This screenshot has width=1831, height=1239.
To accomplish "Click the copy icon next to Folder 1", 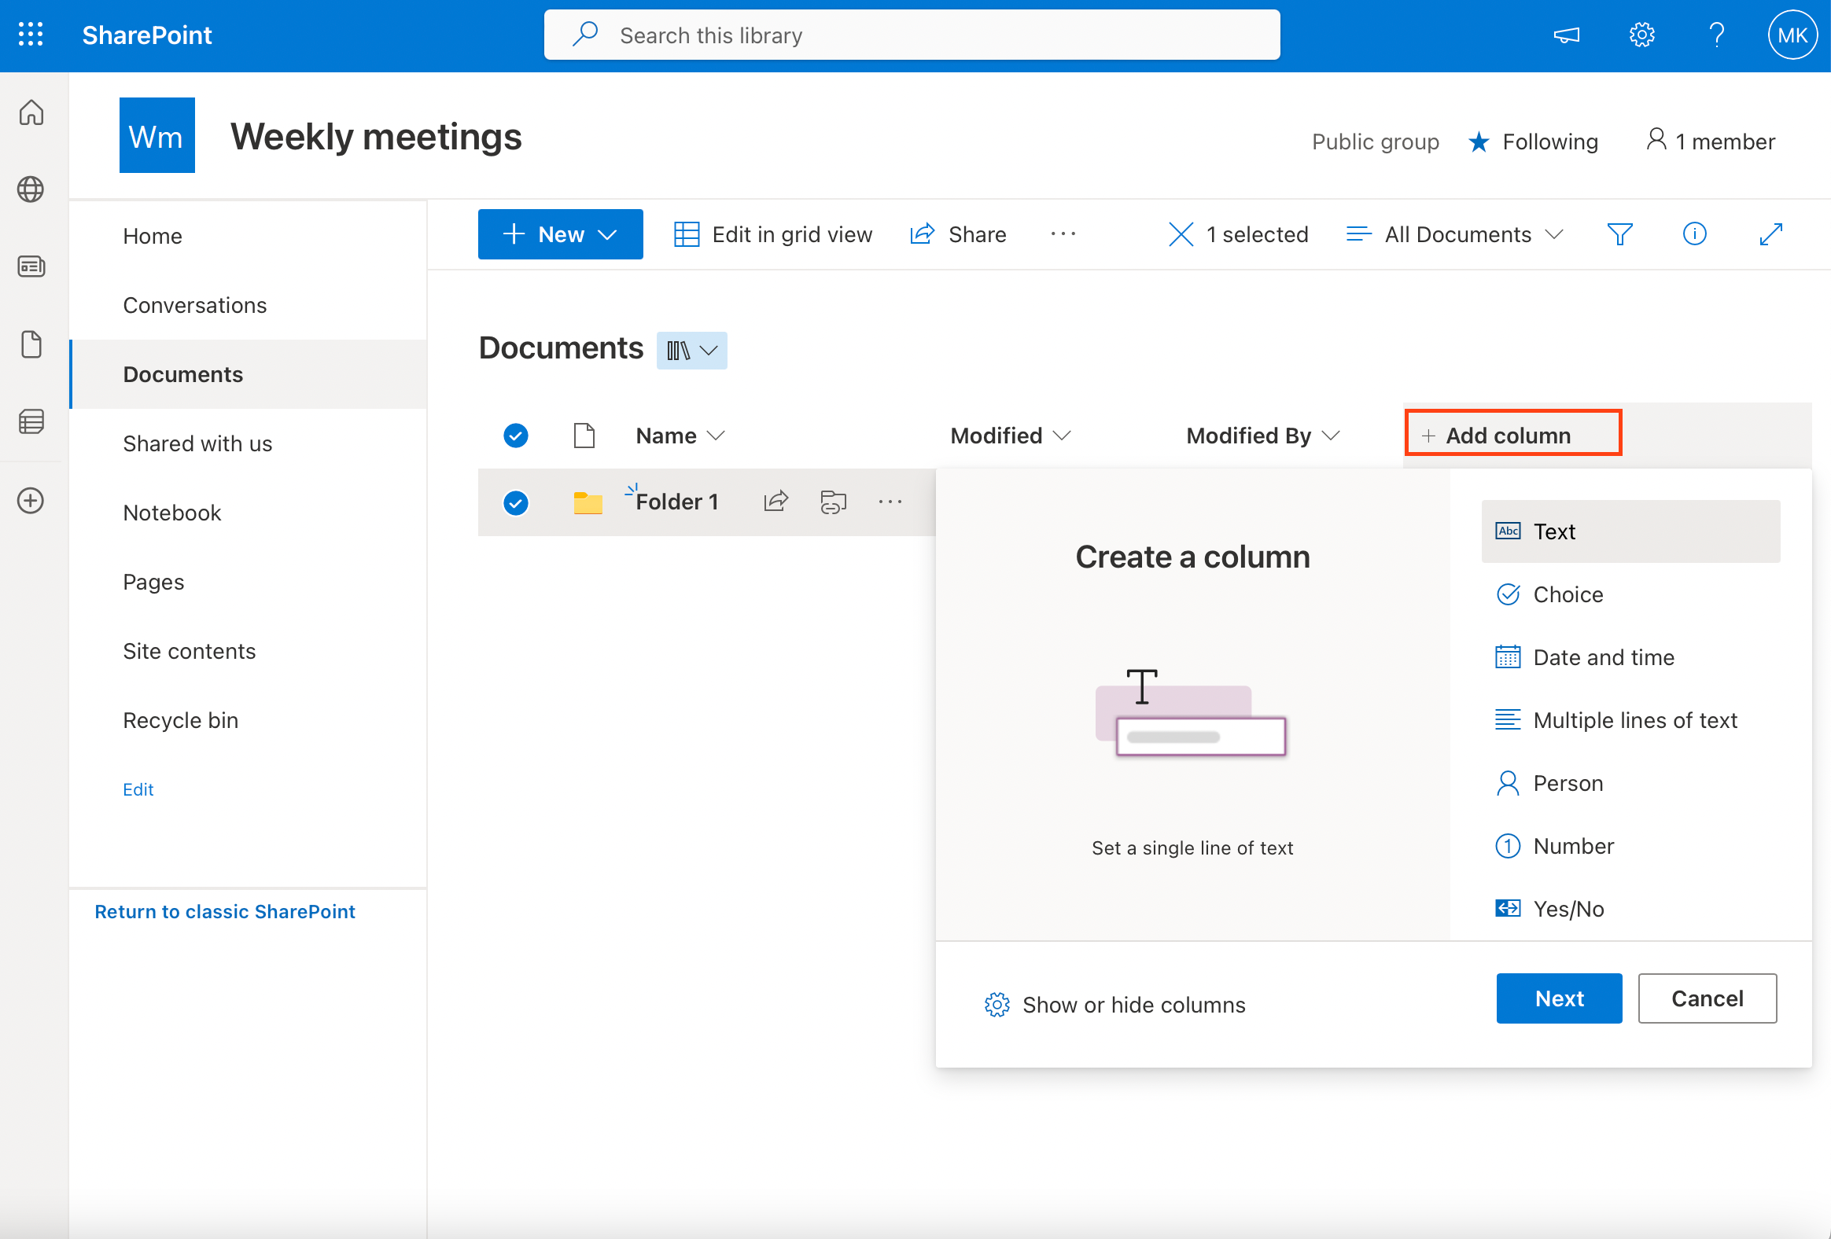I will pyautogui.click(x=833, y=501).
